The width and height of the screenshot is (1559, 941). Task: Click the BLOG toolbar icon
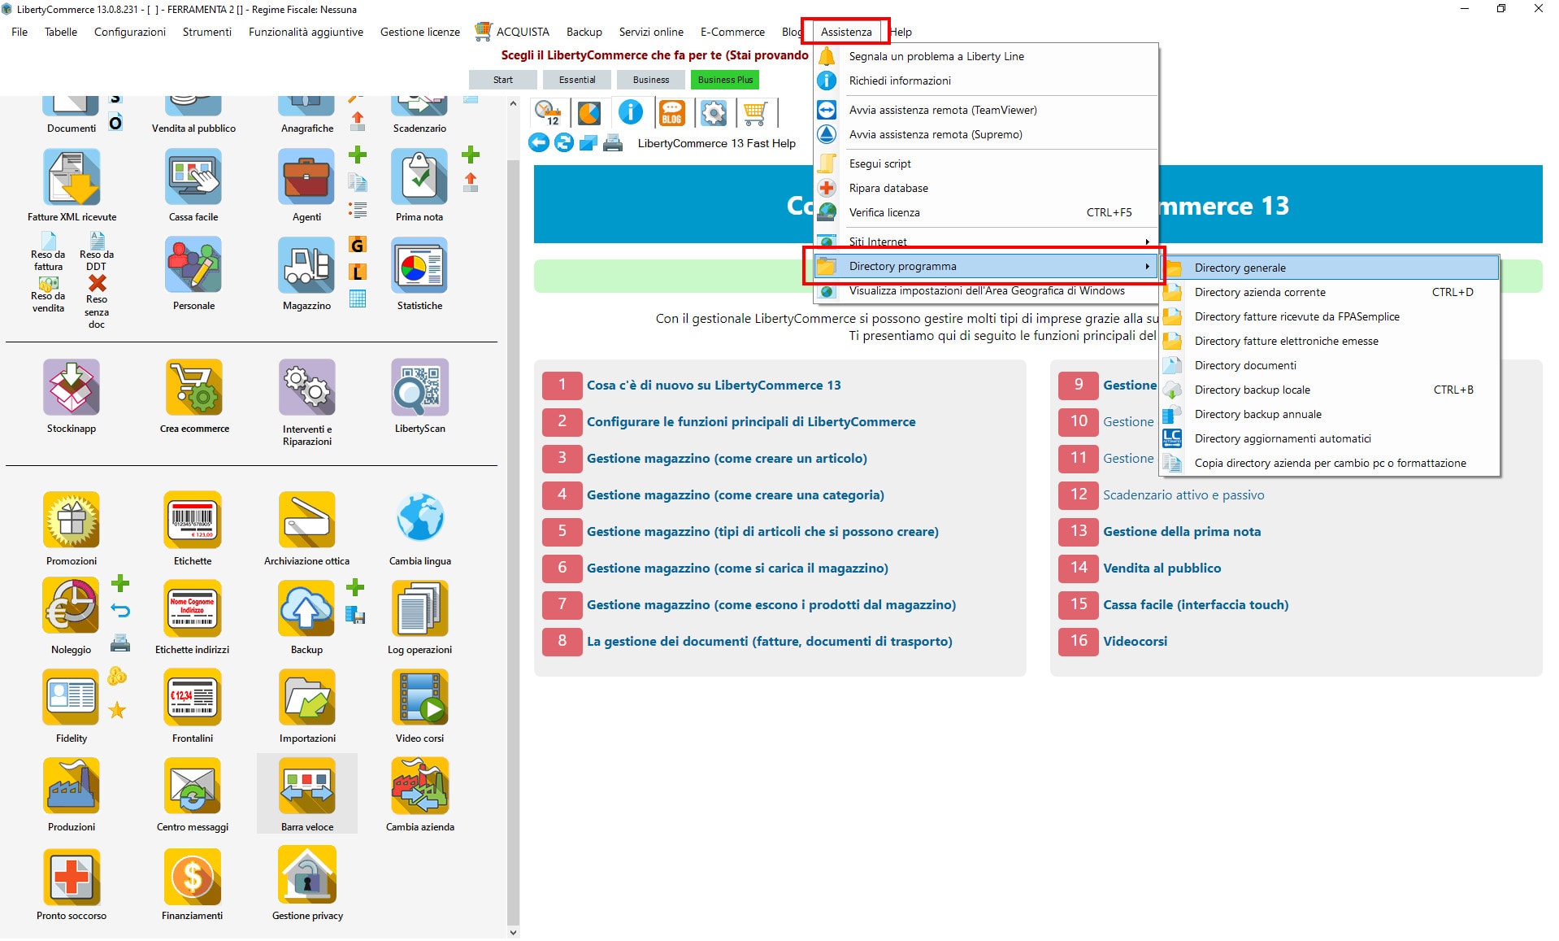pyautogui.click(x=671, y=113)
